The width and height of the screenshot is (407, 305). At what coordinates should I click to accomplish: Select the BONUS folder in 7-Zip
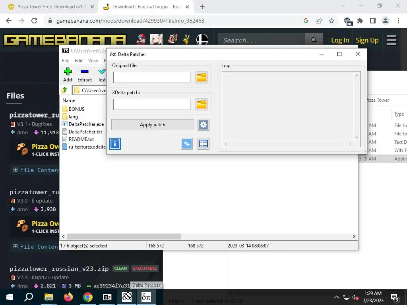click(74, 109)
